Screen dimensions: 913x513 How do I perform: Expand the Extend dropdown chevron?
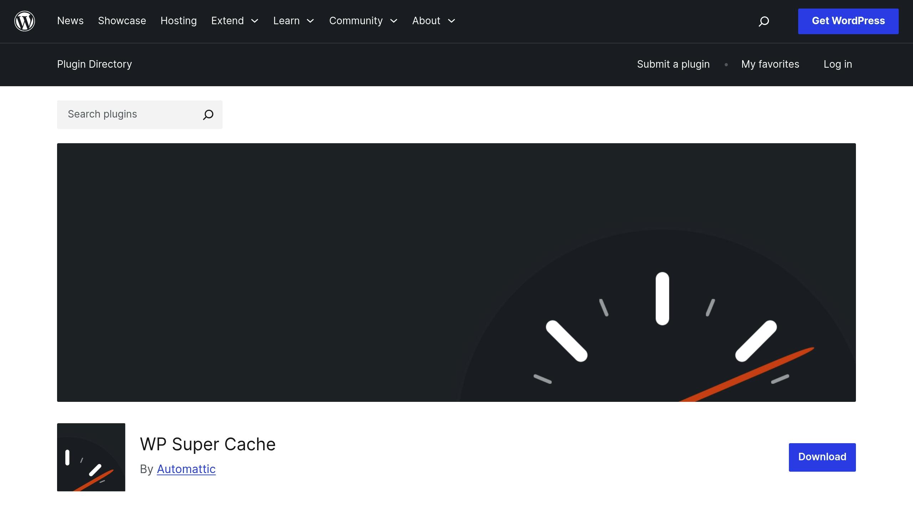click(x=255, y=21)
